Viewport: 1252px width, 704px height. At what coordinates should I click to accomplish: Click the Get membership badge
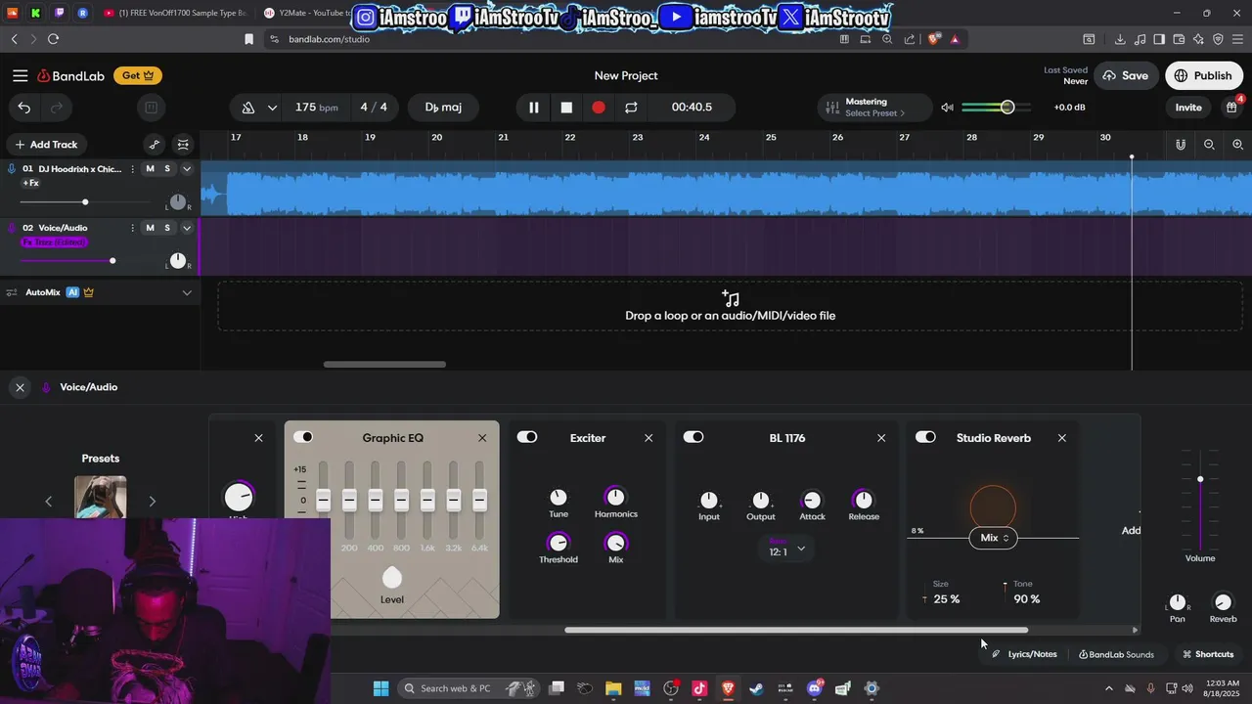[x=138, y=75]
